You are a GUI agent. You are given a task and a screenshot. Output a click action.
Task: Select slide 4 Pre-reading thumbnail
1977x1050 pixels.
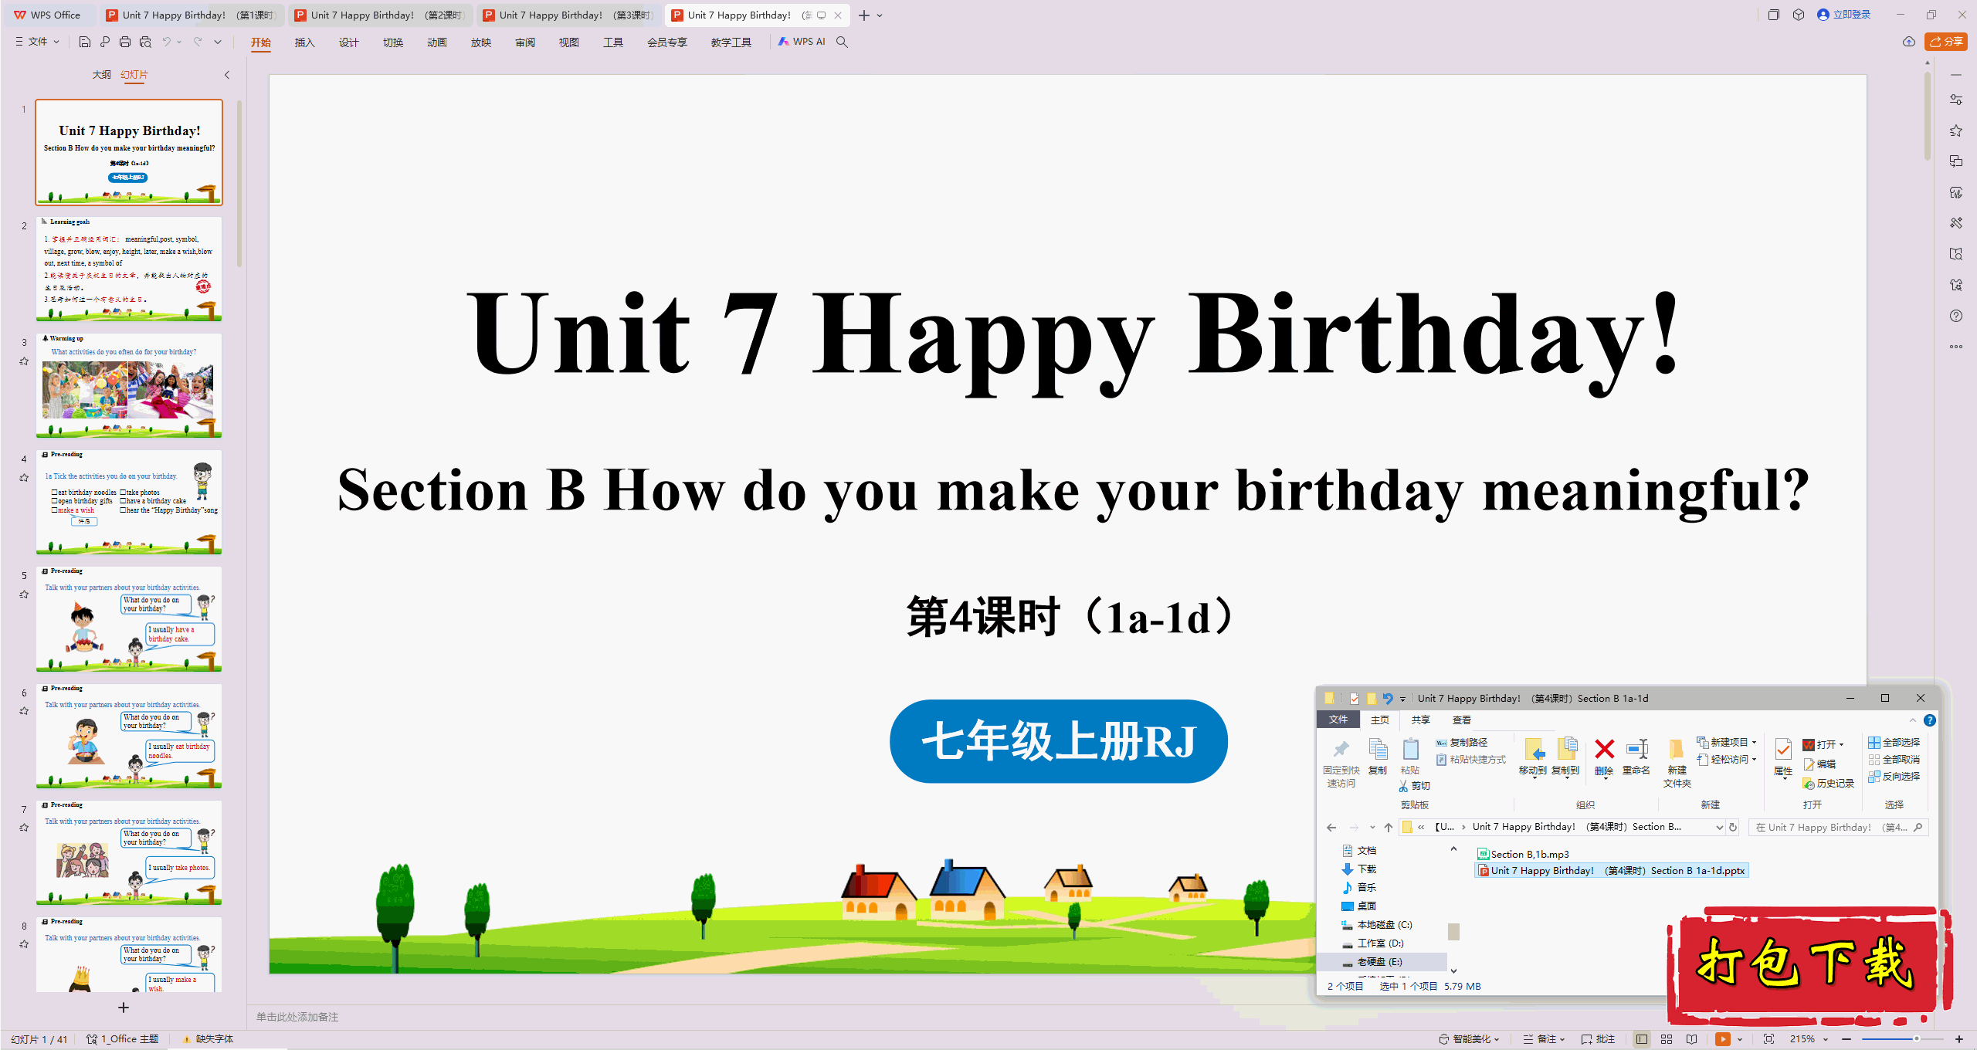129,502
